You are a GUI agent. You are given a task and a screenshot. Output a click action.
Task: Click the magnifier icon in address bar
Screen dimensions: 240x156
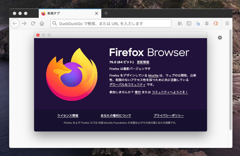pos(54,23)
